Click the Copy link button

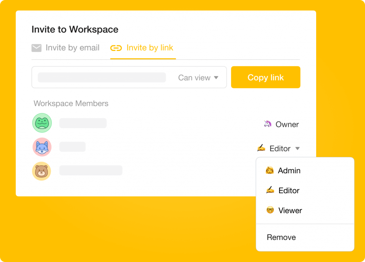(x=266, y=77)
